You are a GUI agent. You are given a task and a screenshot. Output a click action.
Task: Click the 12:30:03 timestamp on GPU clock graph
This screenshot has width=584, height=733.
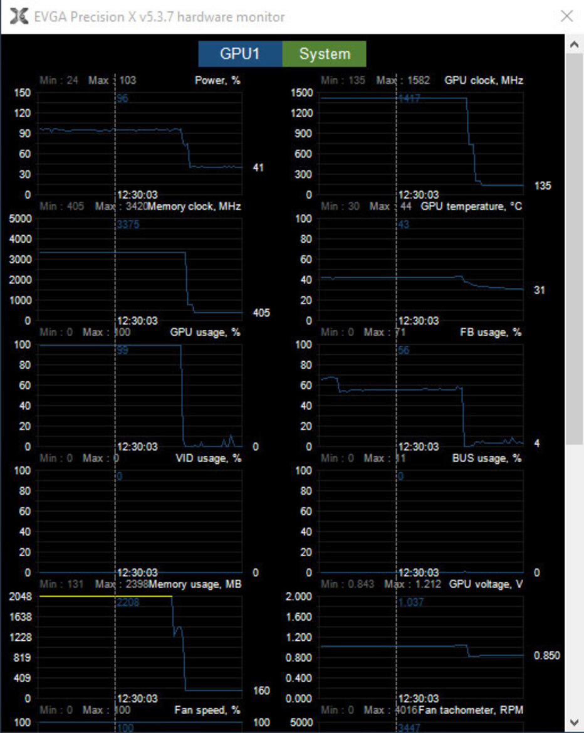point(419,195)
